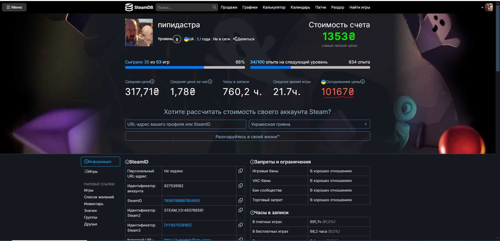Viewport: 500px width, 241px height.
Task: Open Список желаний link
Action: (x=99, y=197)
